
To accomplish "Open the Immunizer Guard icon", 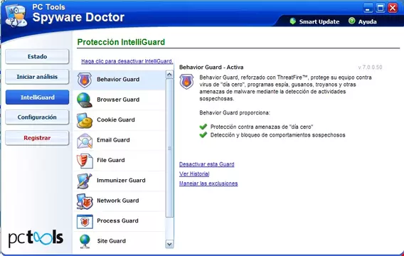I will [85, 181].
